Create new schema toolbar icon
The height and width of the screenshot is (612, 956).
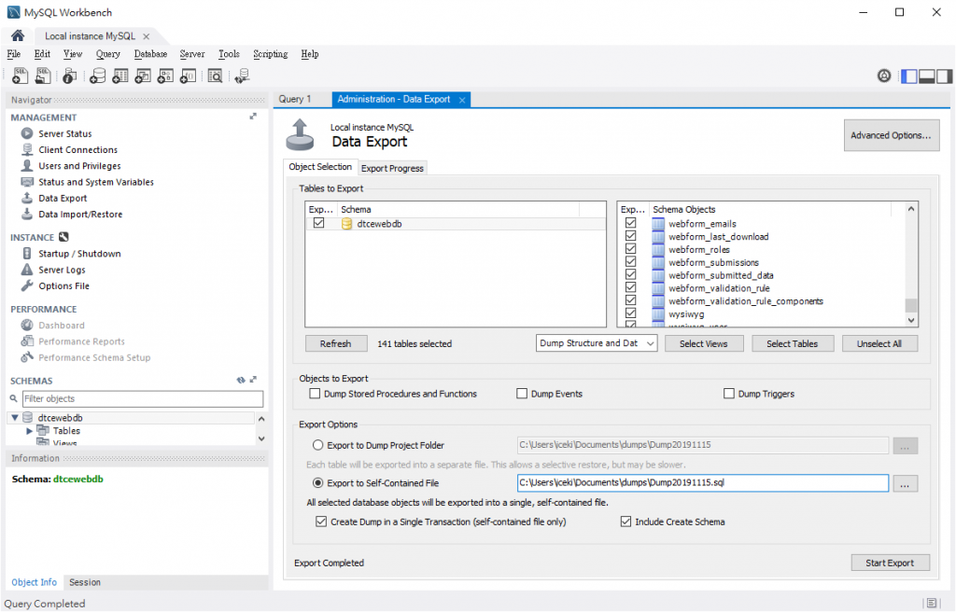(97, 76)
